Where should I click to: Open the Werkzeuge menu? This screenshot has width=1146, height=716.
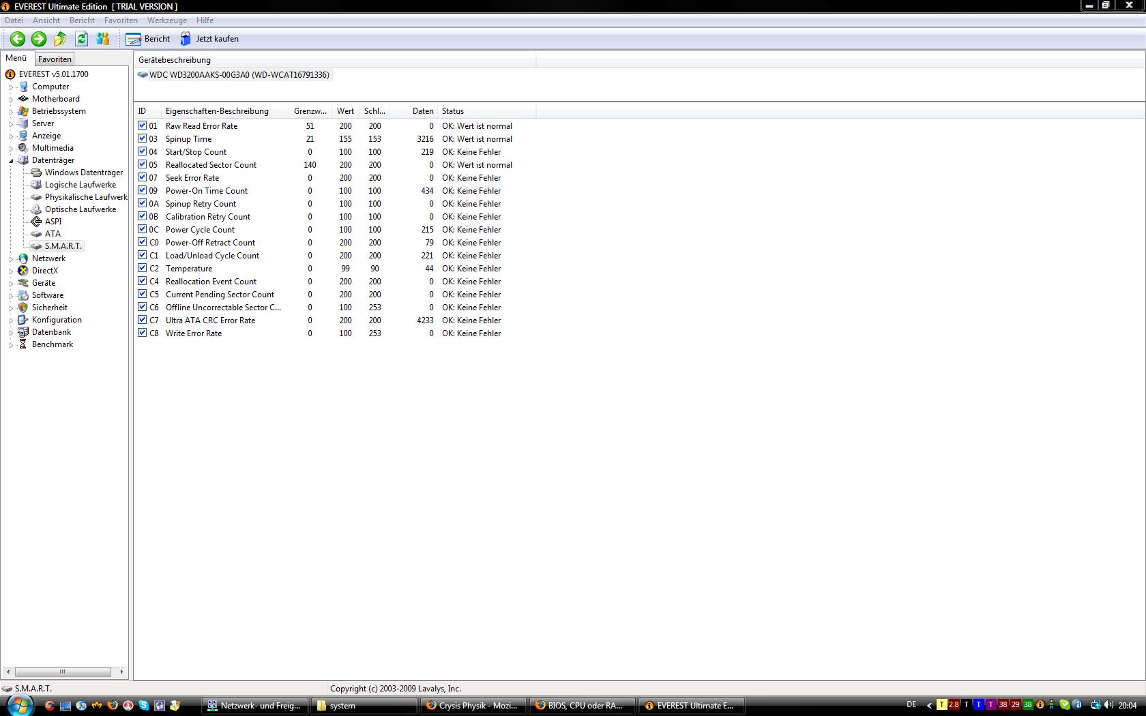tap(167, 20)
